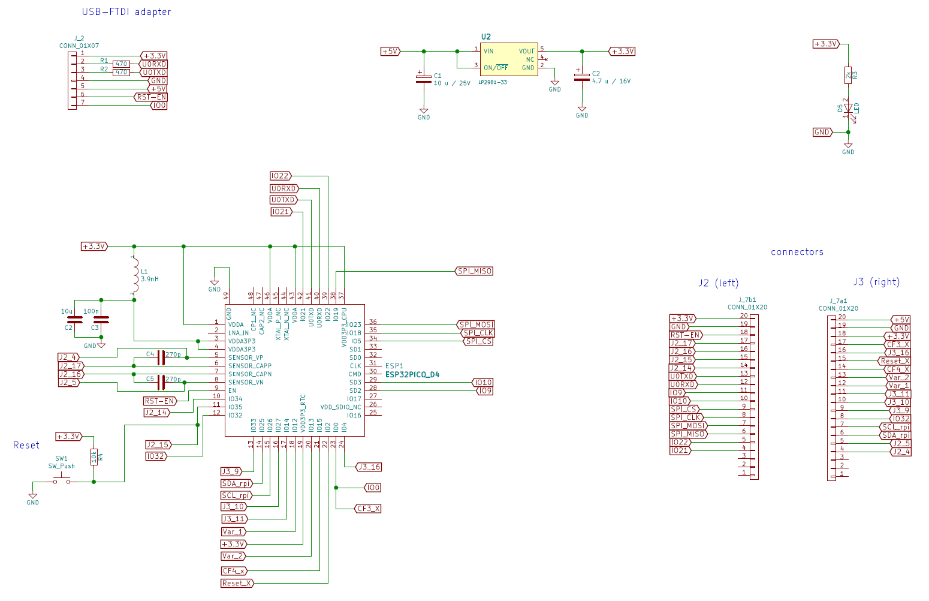
Task: Click the IO10 label at chip pin 29
Action: pos(482,382)
